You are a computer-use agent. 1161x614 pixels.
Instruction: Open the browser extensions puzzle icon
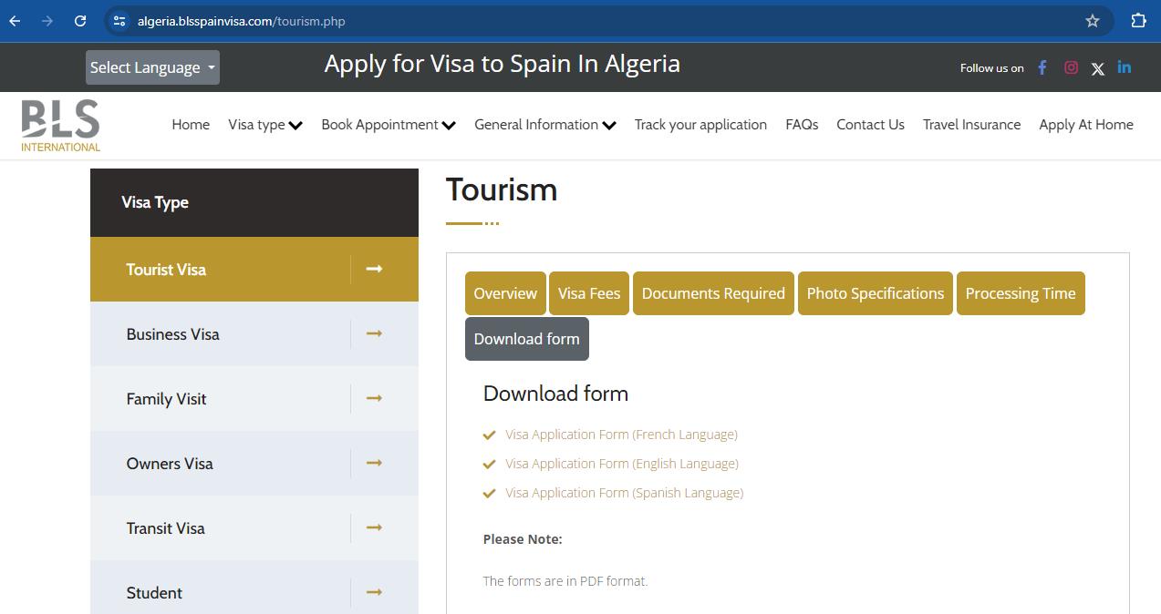click(x=1138, y=21)
